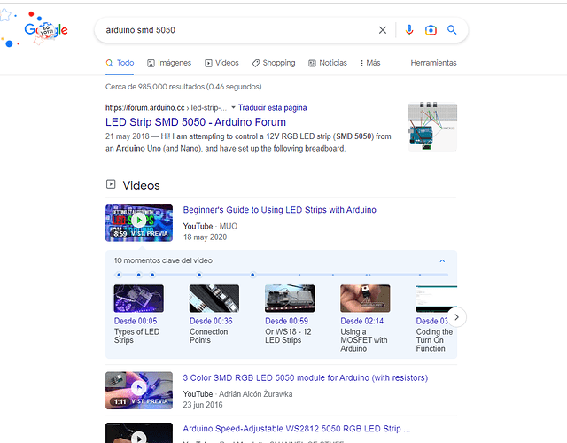
Task: Open the 'Types of LED Strips' moment thumbnail
Action: point(138,299)
